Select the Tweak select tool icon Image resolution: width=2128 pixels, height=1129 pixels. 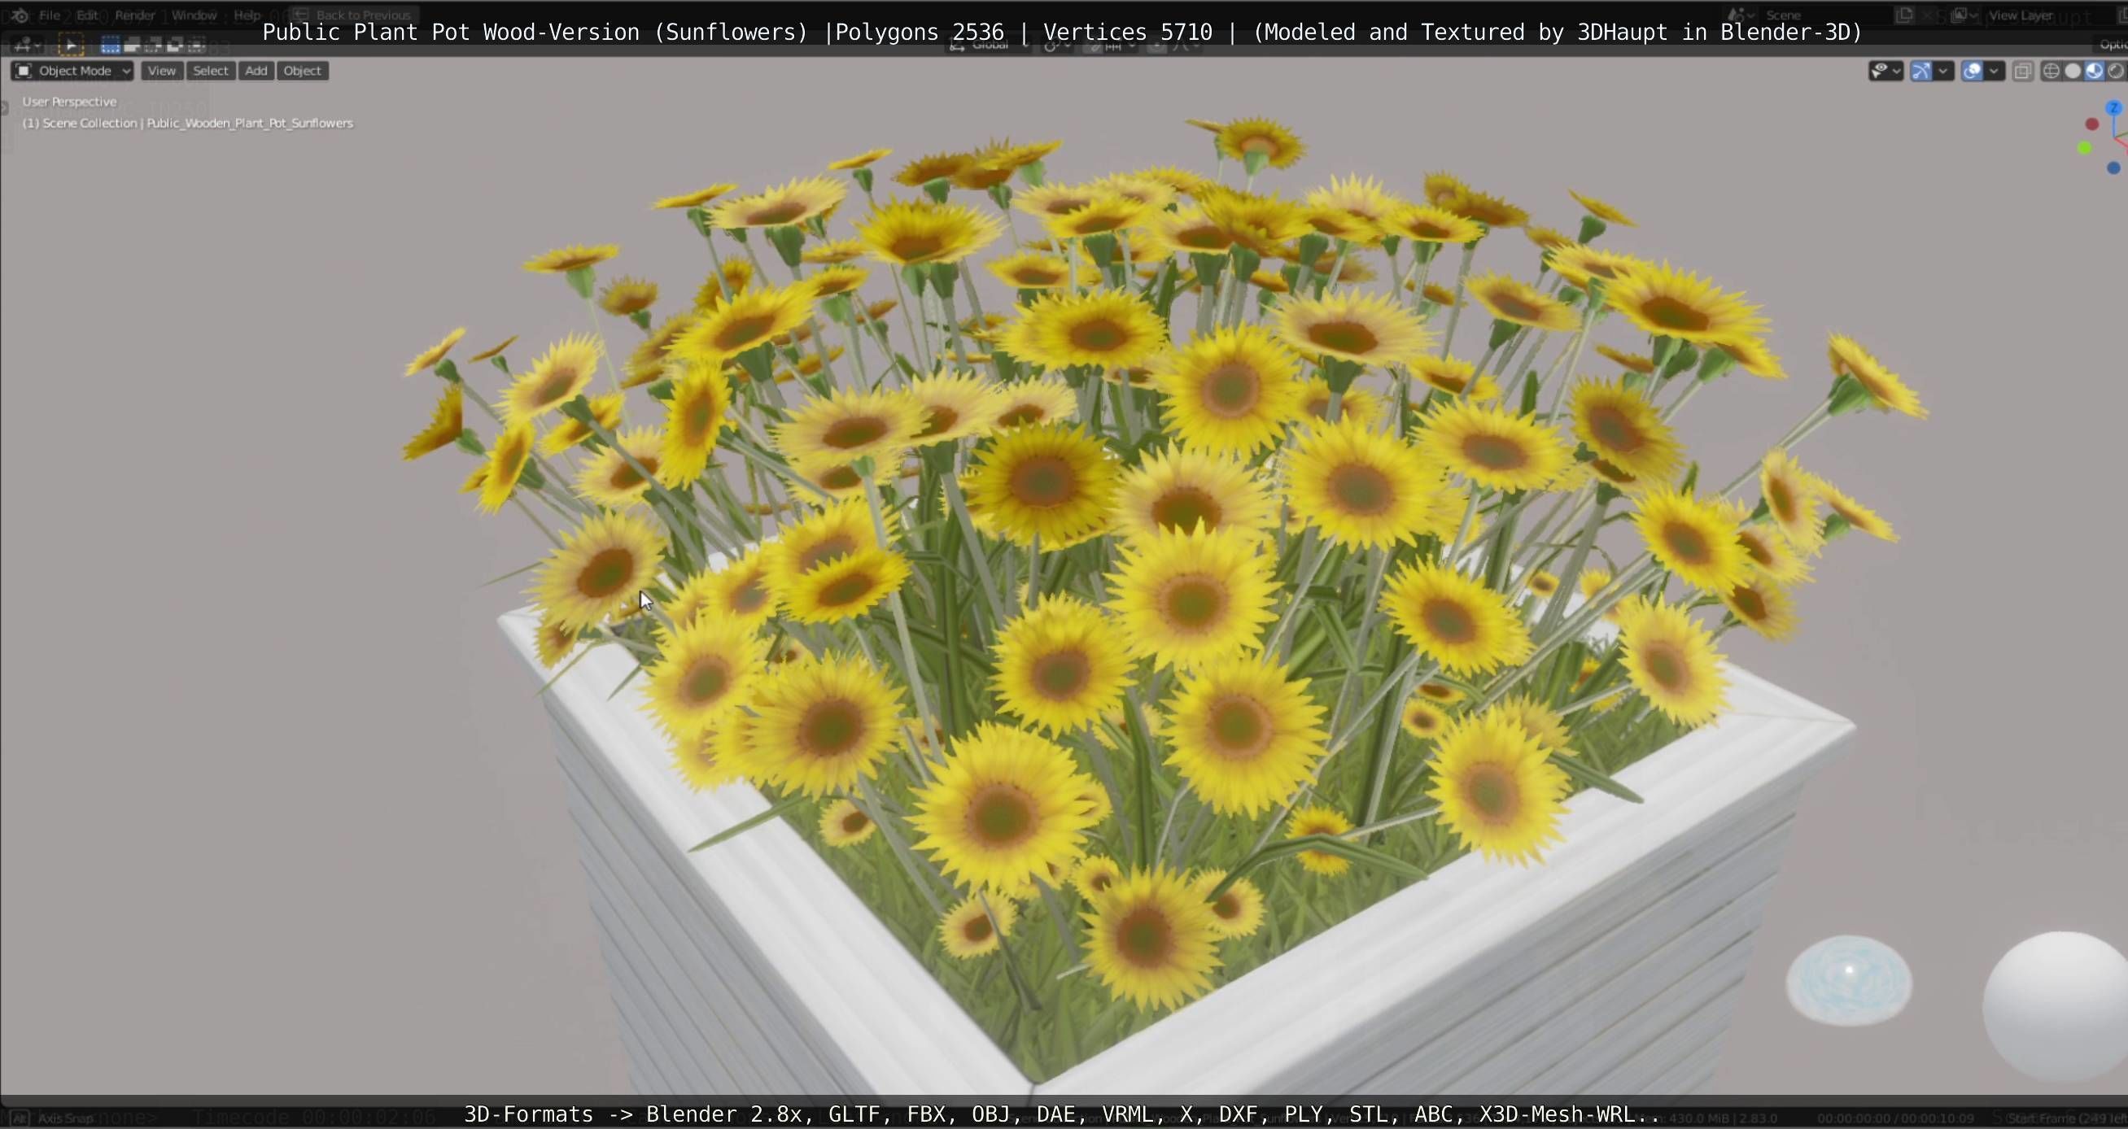(71, 45)
